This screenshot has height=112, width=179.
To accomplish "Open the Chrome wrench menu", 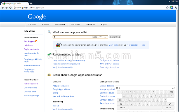I will [x=176, y=8].
